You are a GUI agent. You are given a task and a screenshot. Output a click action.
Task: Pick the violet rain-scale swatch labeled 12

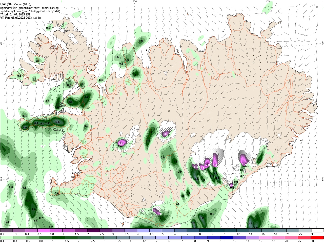[240, 237]
